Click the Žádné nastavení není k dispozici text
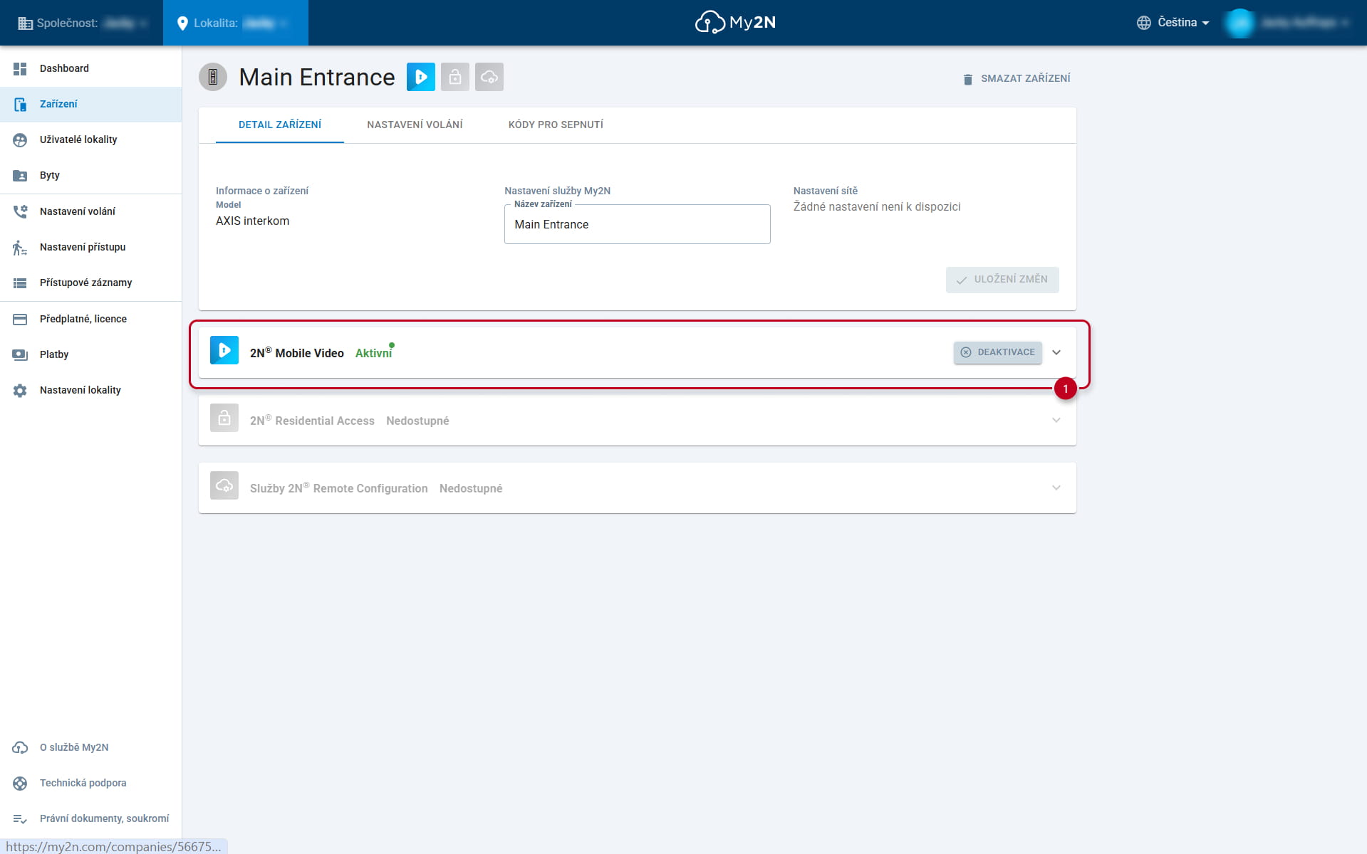This screenshot has width=1367, height=854. point(877,206)
